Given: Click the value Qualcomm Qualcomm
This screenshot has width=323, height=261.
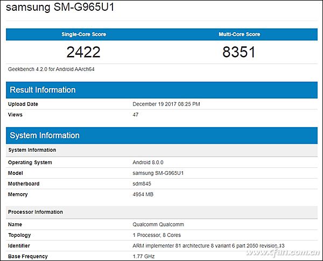Looking at the screenshot, I should pos(158,224).
